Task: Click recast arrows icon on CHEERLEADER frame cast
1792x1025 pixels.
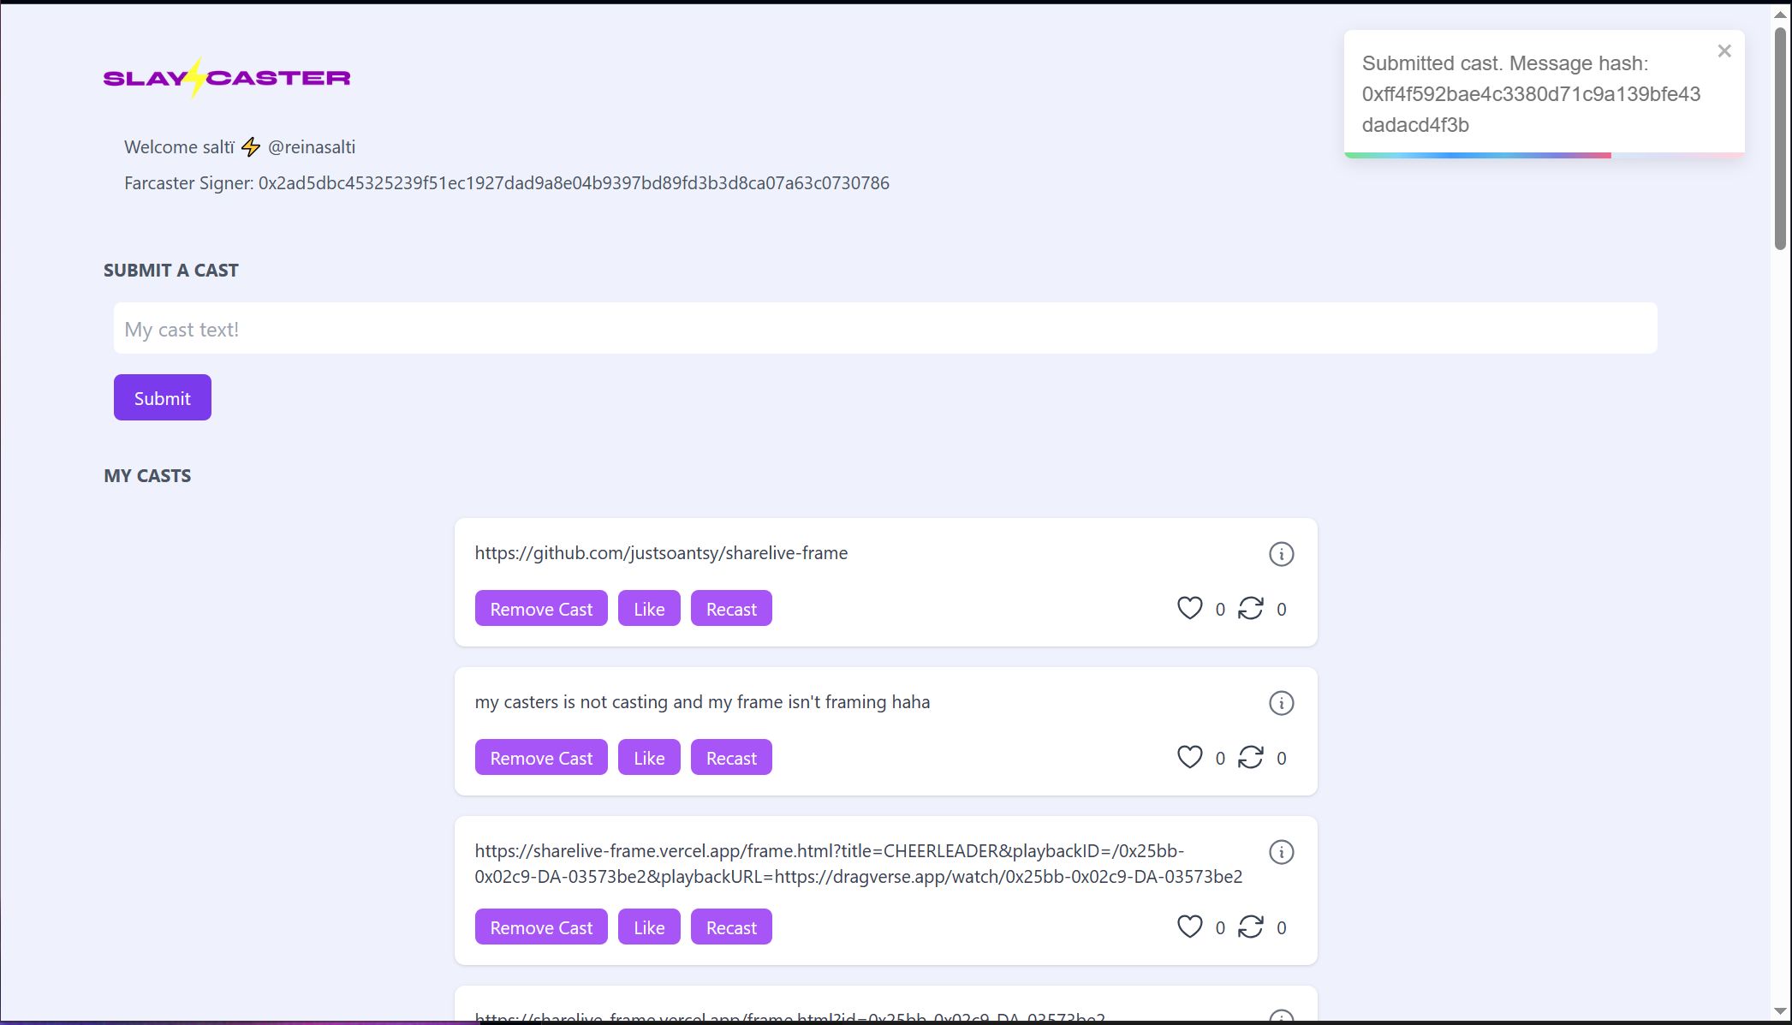Action: 1251,927
